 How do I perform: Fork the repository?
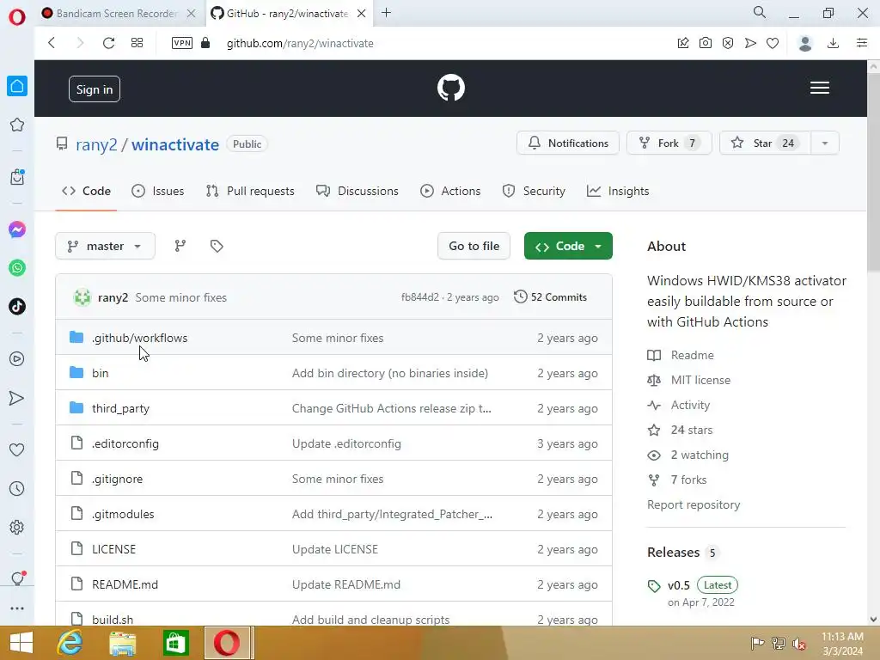669,144
